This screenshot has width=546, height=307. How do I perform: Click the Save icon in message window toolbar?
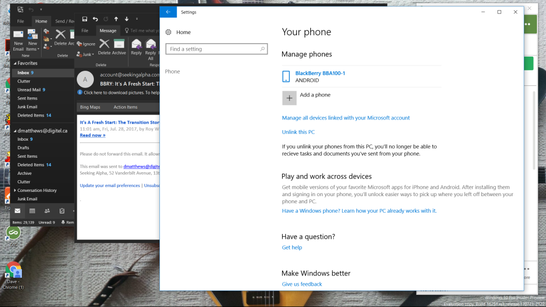click(85, 19)
